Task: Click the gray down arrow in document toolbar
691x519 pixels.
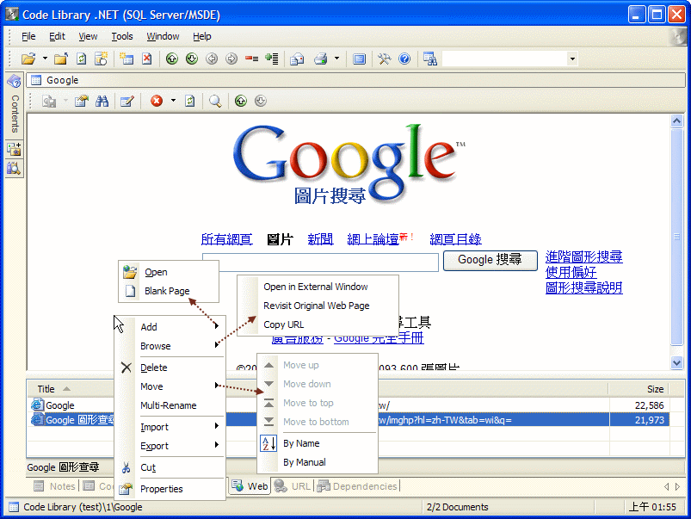Action: coord(261,101)
